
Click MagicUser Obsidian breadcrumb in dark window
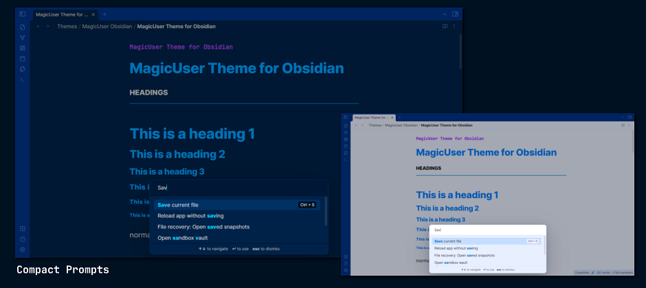[107, 26]
